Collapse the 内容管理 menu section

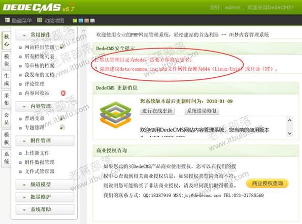45,106
